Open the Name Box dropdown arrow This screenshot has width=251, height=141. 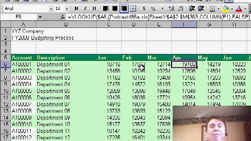tap(40, 17)
